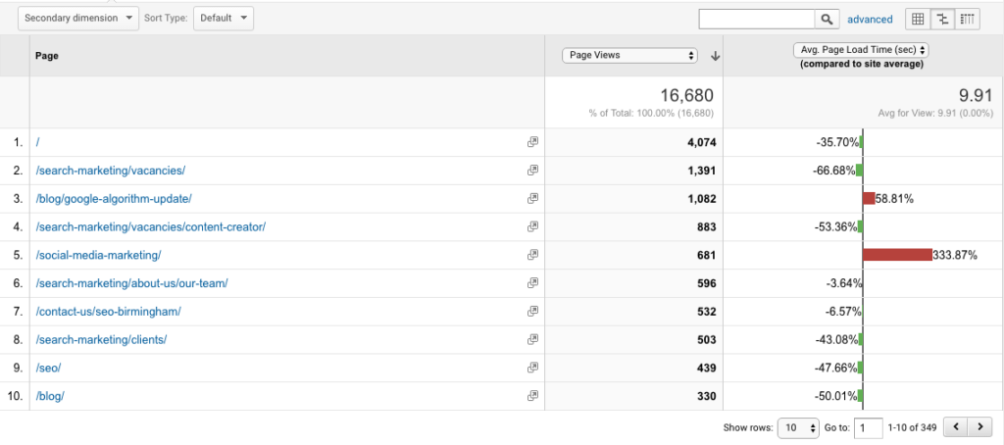Image resolution: width=1004 pixels, height=445 pixels.
Task: Click the 596 page views value
Action: tap(706, 283)
